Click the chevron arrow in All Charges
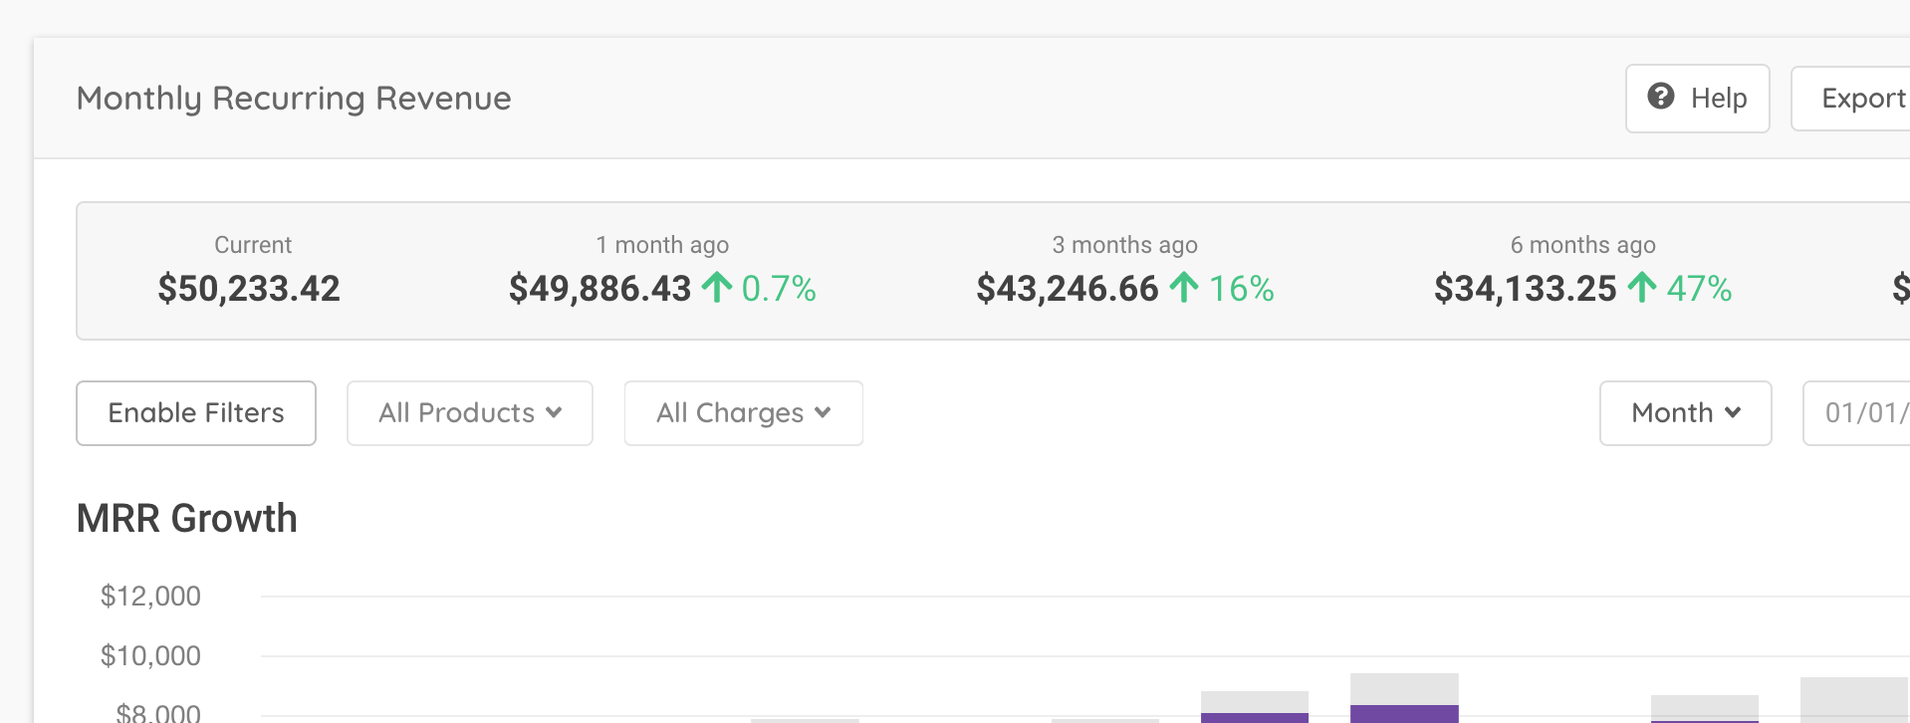Viewport: 1910px width, 723px height. click(823, 412)
